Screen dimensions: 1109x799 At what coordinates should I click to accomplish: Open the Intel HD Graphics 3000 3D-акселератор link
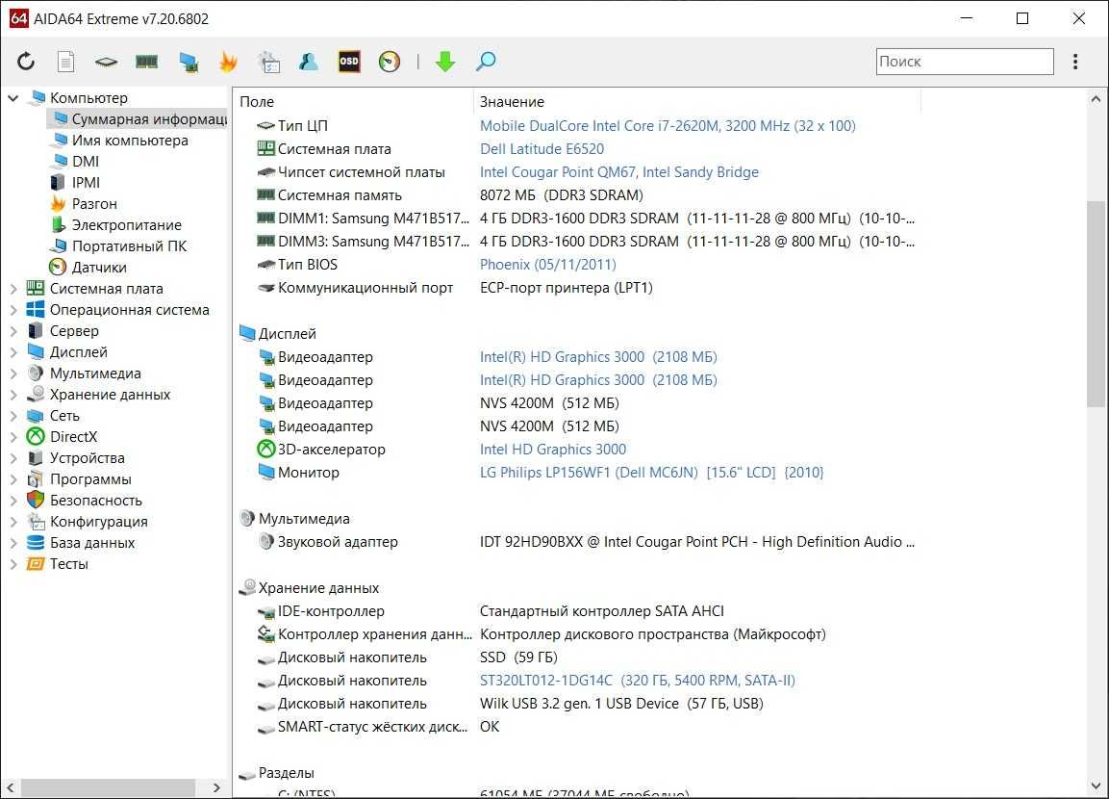(552, 450)
